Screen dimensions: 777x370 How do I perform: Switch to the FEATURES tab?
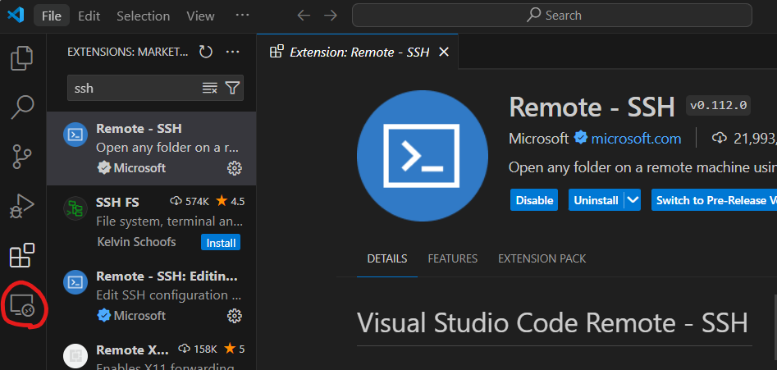pos(452,258)
